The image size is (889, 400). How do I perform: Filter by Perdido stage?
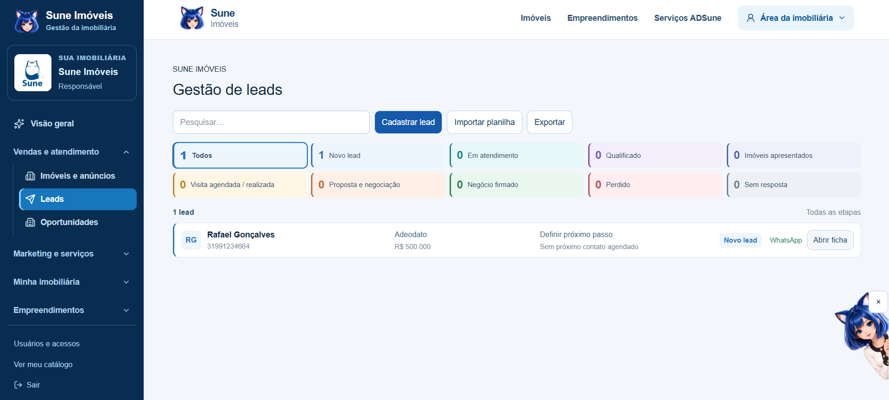coord(655,185)
